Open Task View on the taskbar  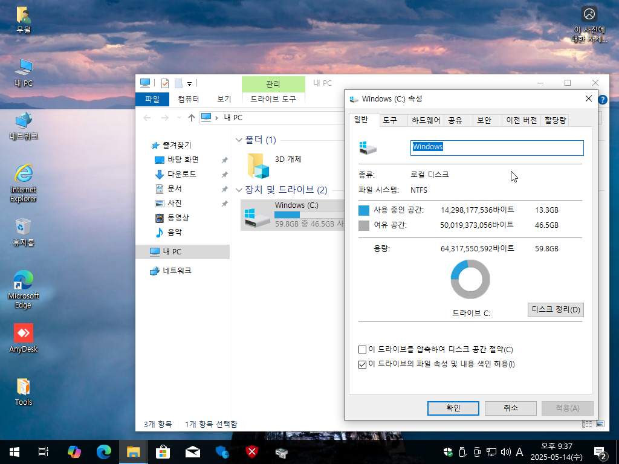44,452
